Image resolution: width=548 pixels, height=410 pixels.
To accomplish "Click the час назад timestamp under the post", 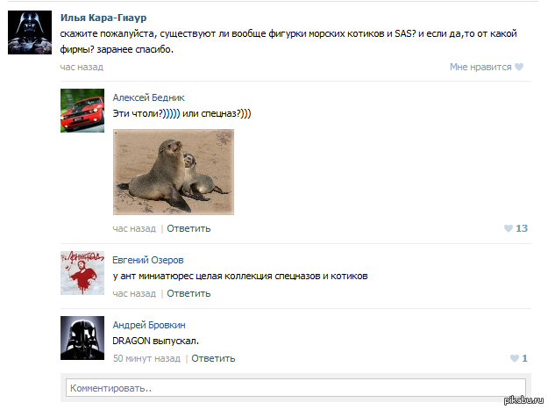I will (82, 67).
